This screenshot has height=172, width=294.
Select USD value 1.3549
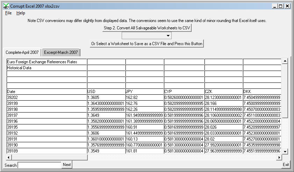click(x=106, y=151)
